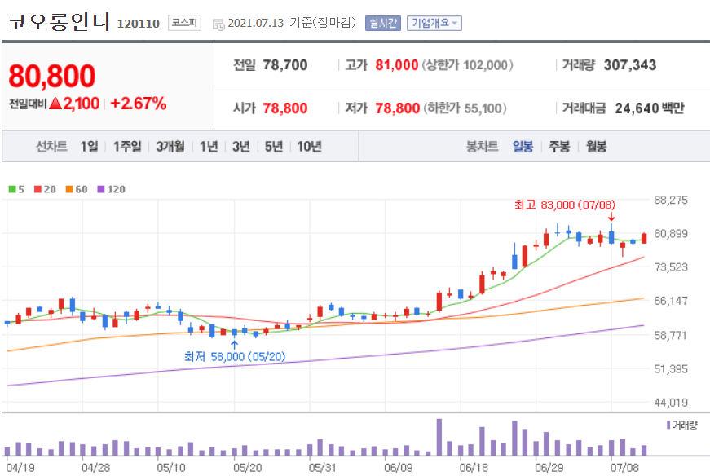Click the 코오롱인더 stock name heading

pyautogui.click(x=59, y=21)
